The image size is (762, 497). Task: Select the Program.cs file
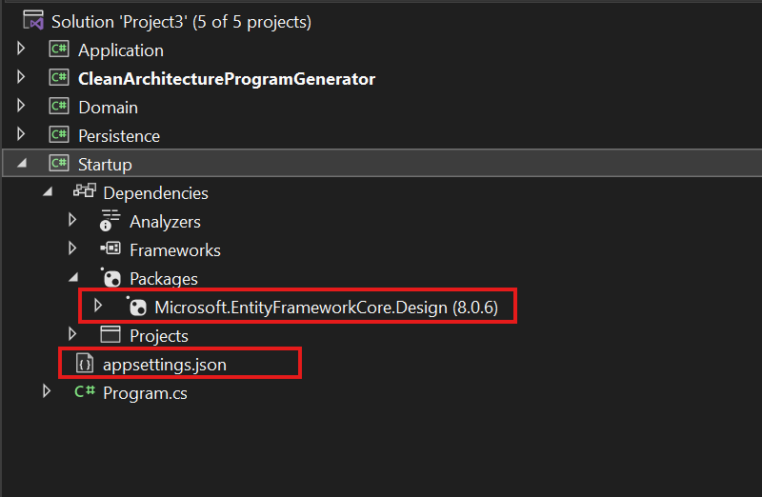tap(145, 393)
